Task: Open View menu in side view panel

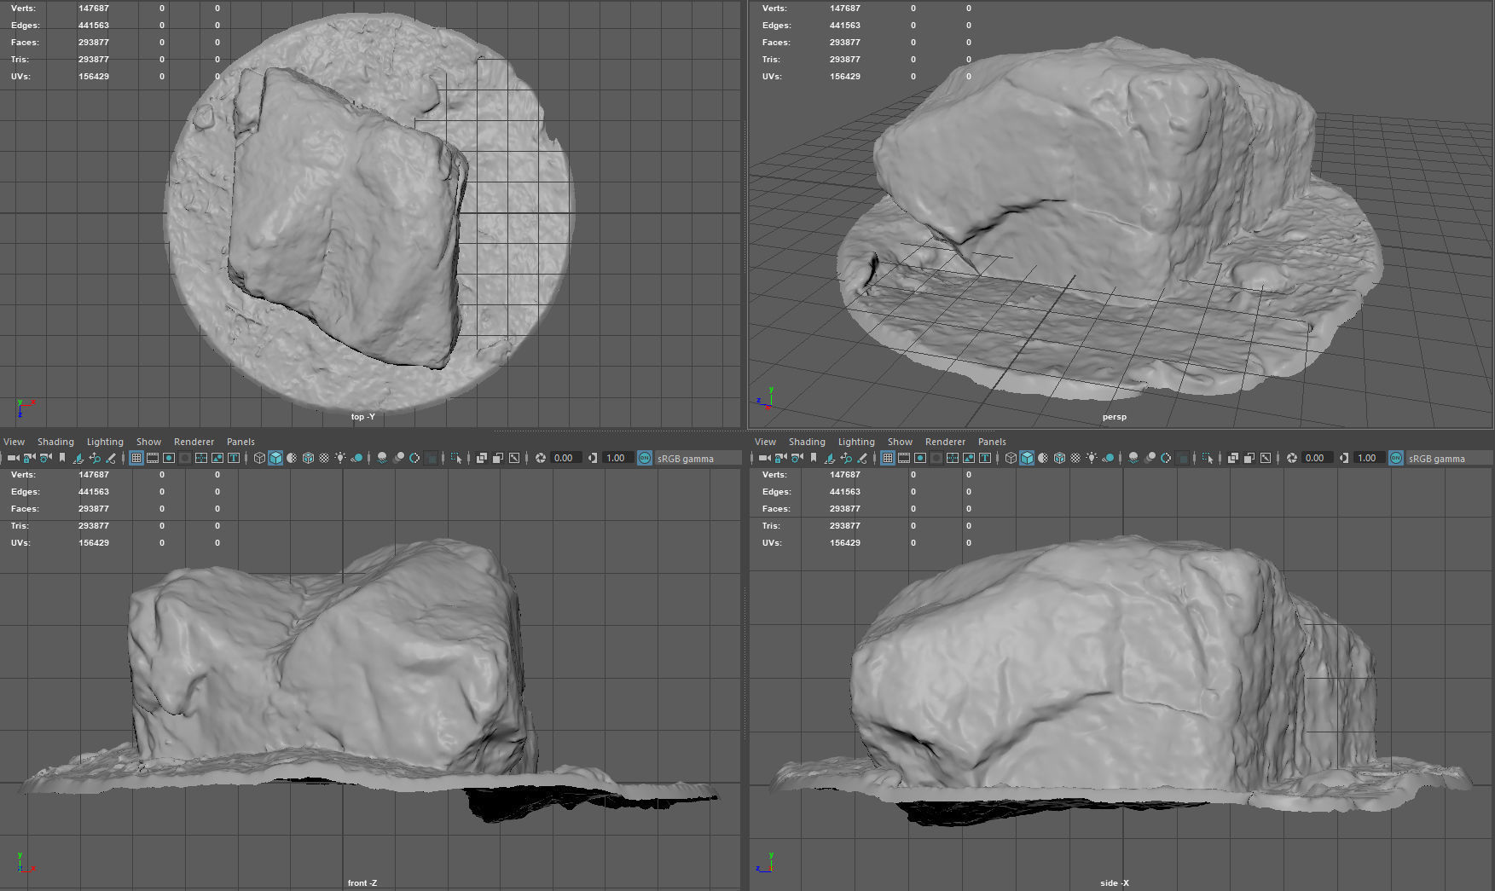Action: (766, 442)
